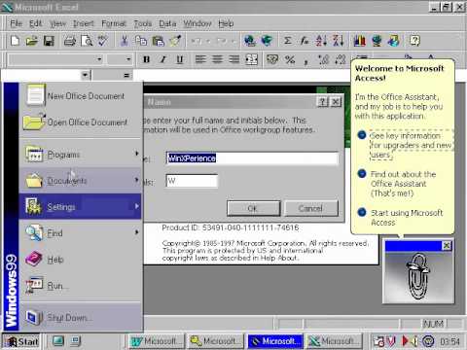The height and width of the screenshot is (350, 467).
Task: Select Open Office Document
Action: click(80, 122)
